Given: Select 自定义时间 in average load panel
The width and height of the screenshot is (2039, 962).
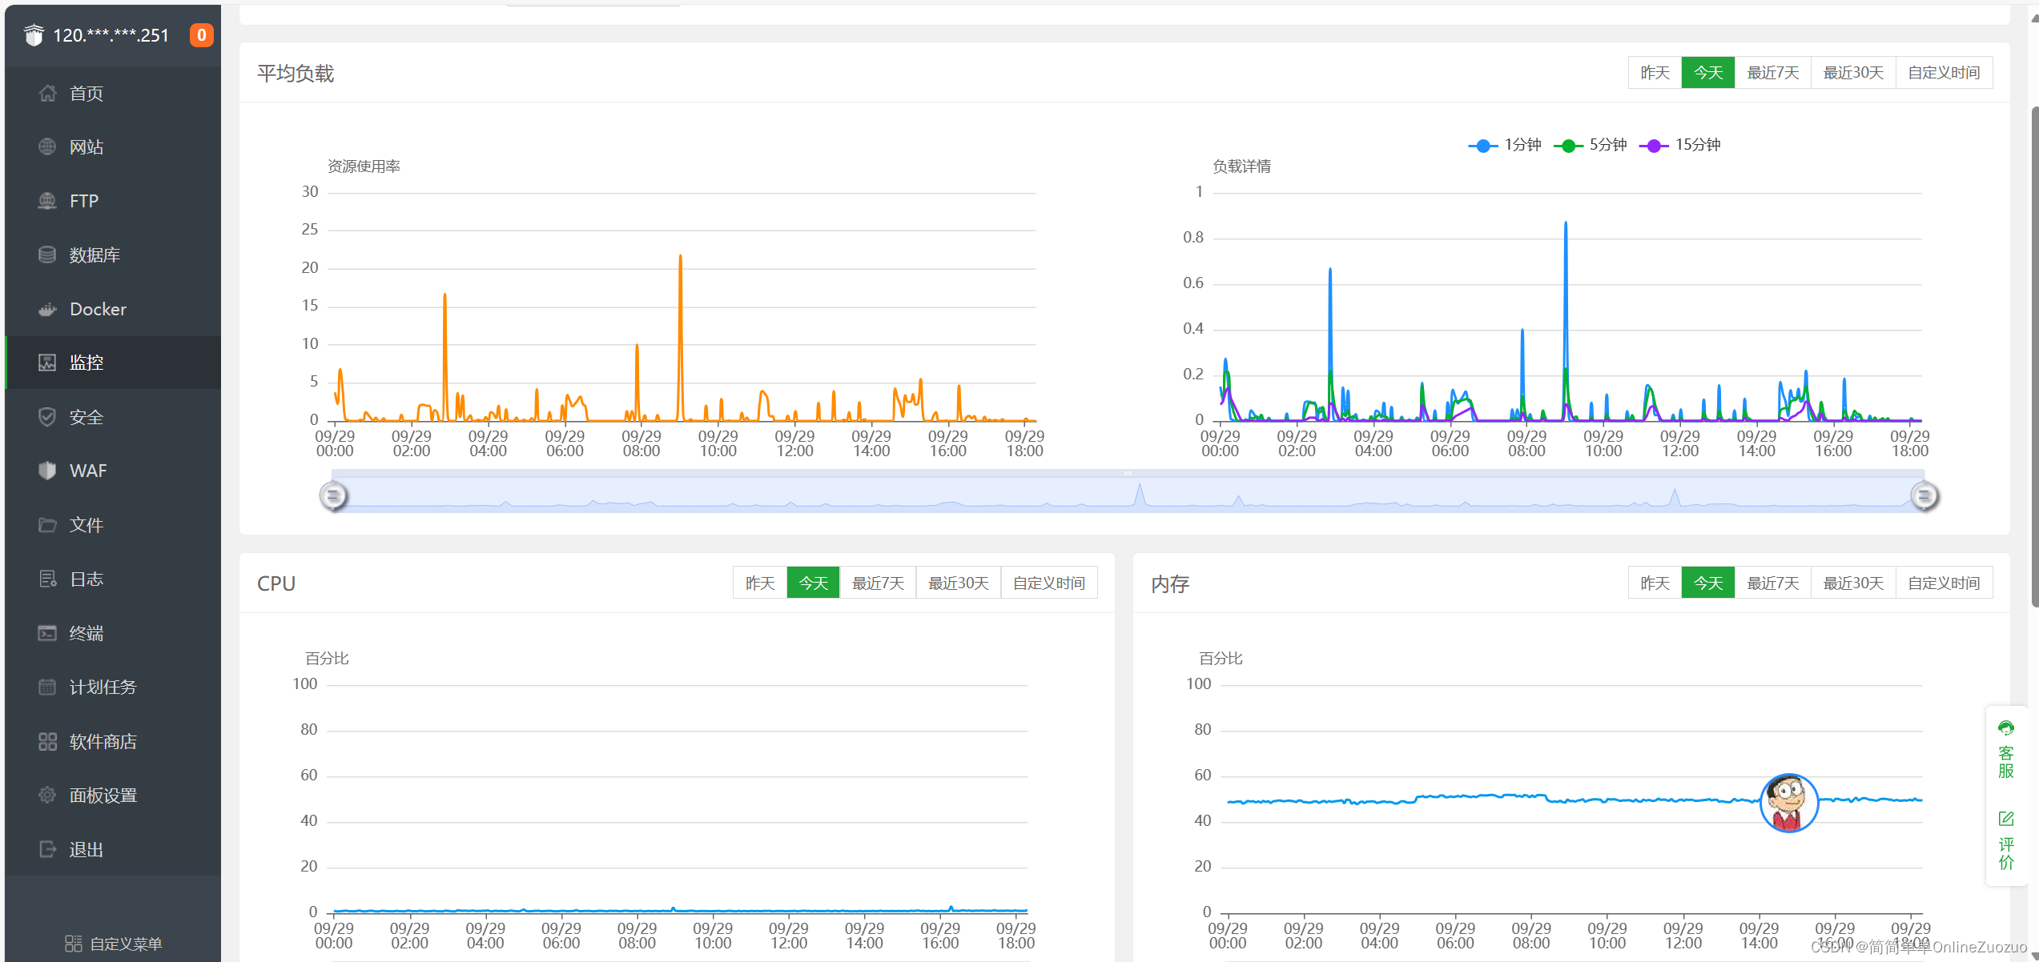Looking at the screenshot, I should tap(1943, 73).
